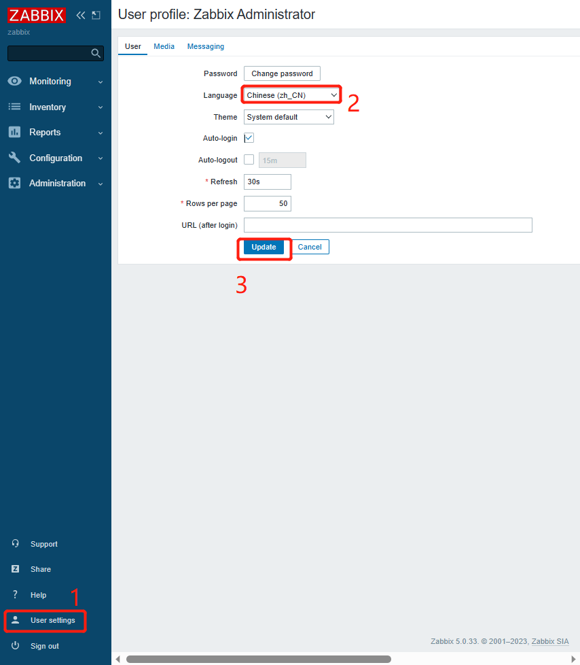
Task: Open Reports menu label
Action: click(45, 133)
